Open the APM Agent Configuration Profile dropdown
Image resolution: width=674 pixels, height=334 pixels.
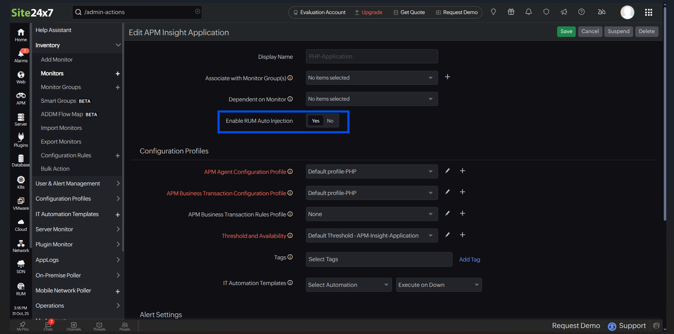point(371,171)
